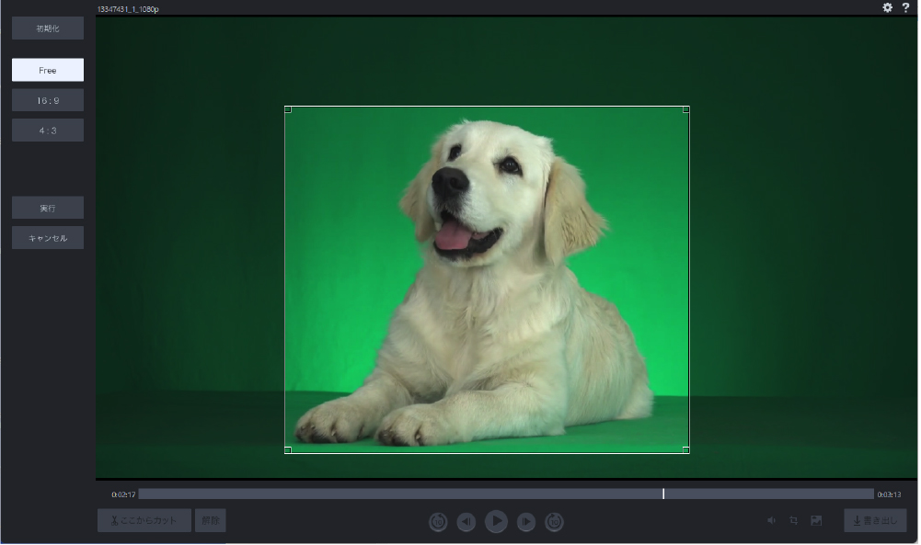Open settings via the gear icon
Image resolution: width=921 pixels, height=545 pixels.
(887, 7)
